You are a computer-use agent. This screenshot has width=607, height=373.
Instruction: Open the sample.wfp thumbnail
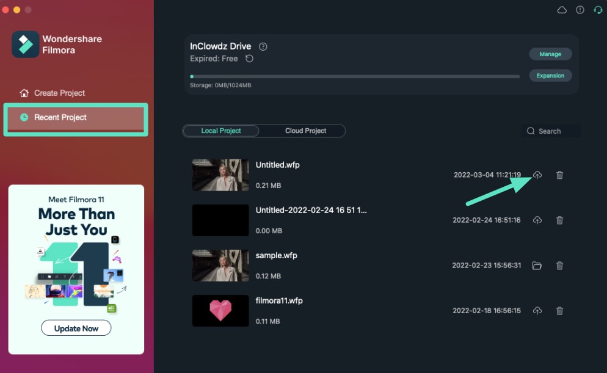pyautogui.click(x=220, y=266)
